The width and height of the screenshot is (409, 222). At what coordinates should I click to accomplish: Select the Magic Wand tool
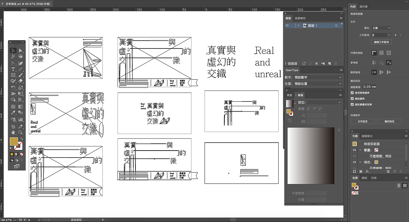13,56
